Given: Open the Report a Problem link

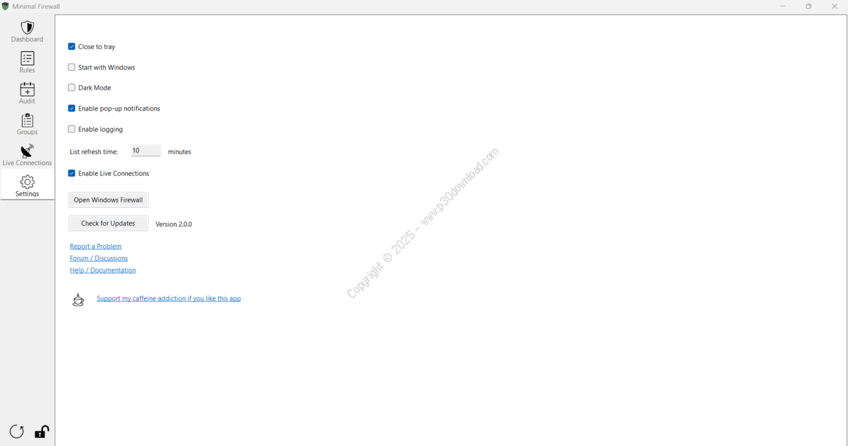Looking at the screenshot, I should click(x=96, y=246).
